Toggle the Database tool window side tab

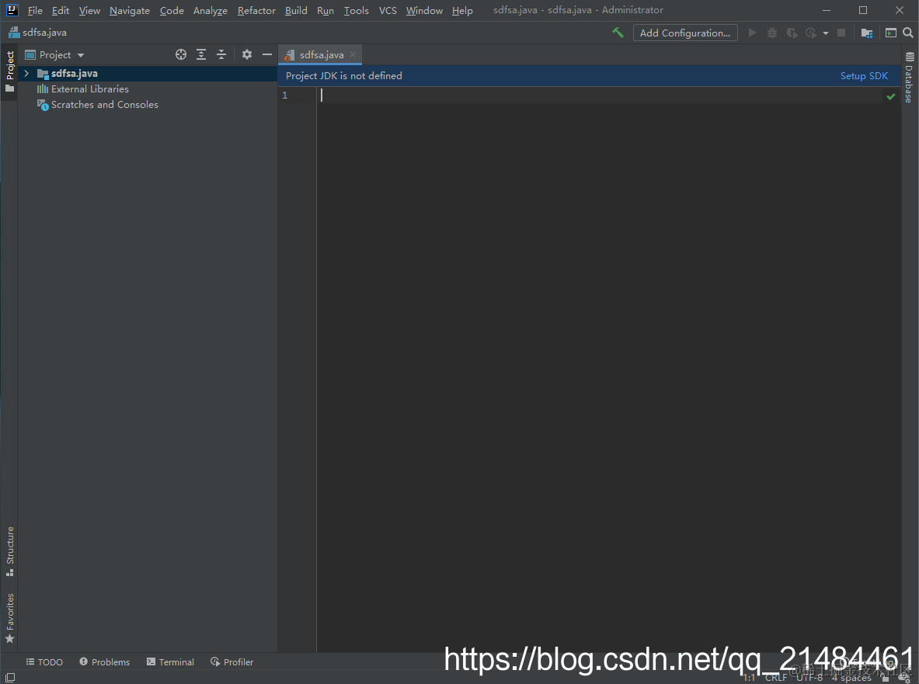(909, 78)
